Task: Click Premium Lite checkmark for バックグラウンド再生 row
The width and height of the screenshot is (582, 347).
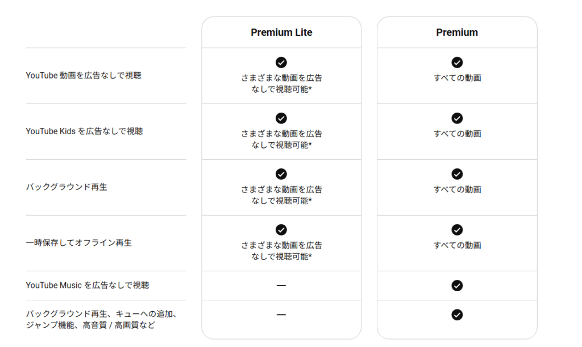Action: (x=281, y=174)
